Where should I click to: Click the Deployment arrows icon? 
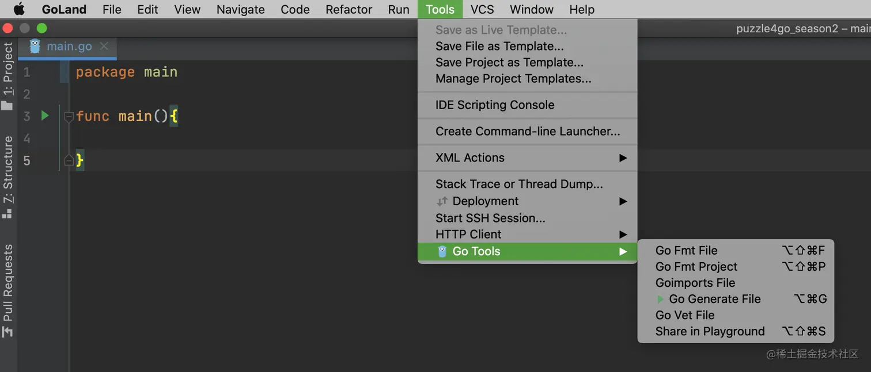click(442, 201)
